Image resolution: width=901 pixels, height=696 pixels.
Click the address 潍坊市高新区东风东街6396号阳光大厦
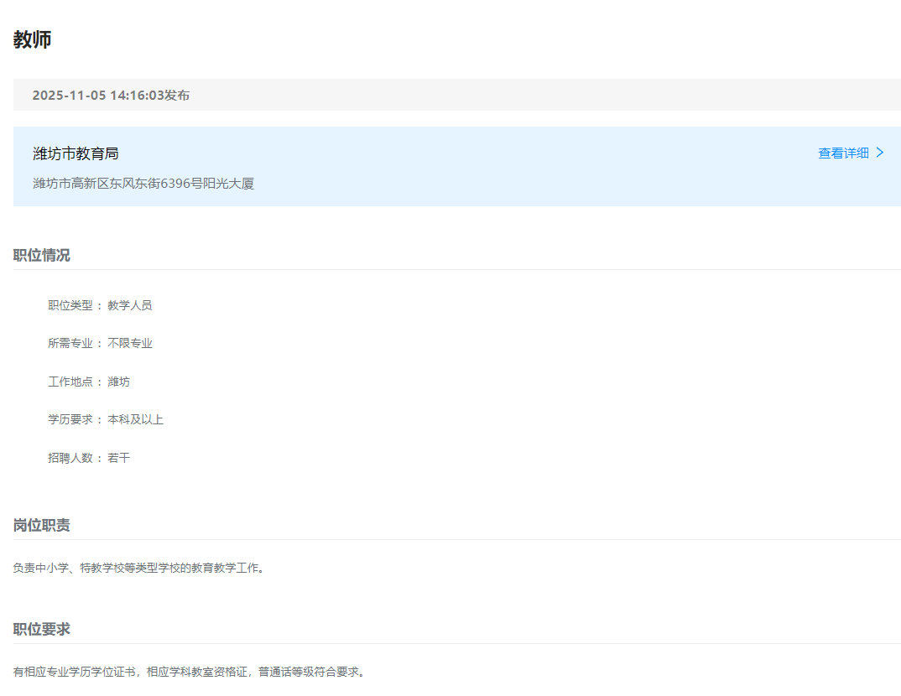click(143, 184)
